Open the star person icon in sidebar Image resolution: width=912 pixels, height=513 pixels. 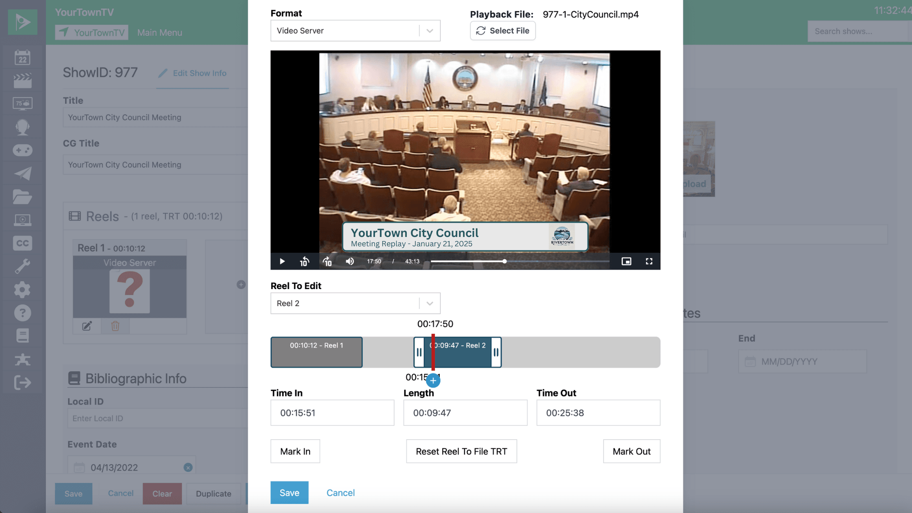tap(22, 359)
